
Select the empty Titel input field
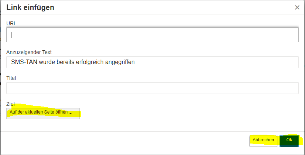[x=152, y=88]
